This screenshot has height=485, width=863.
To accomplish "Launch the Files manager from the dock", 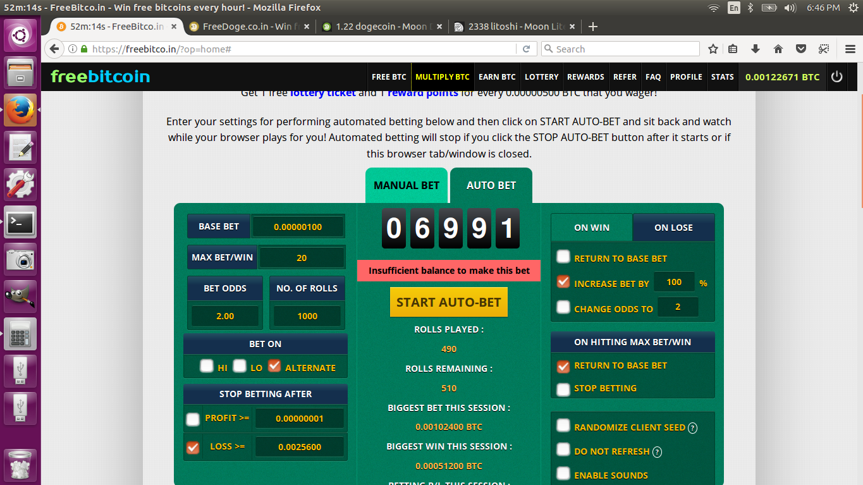I will click(x=20, y=73).
